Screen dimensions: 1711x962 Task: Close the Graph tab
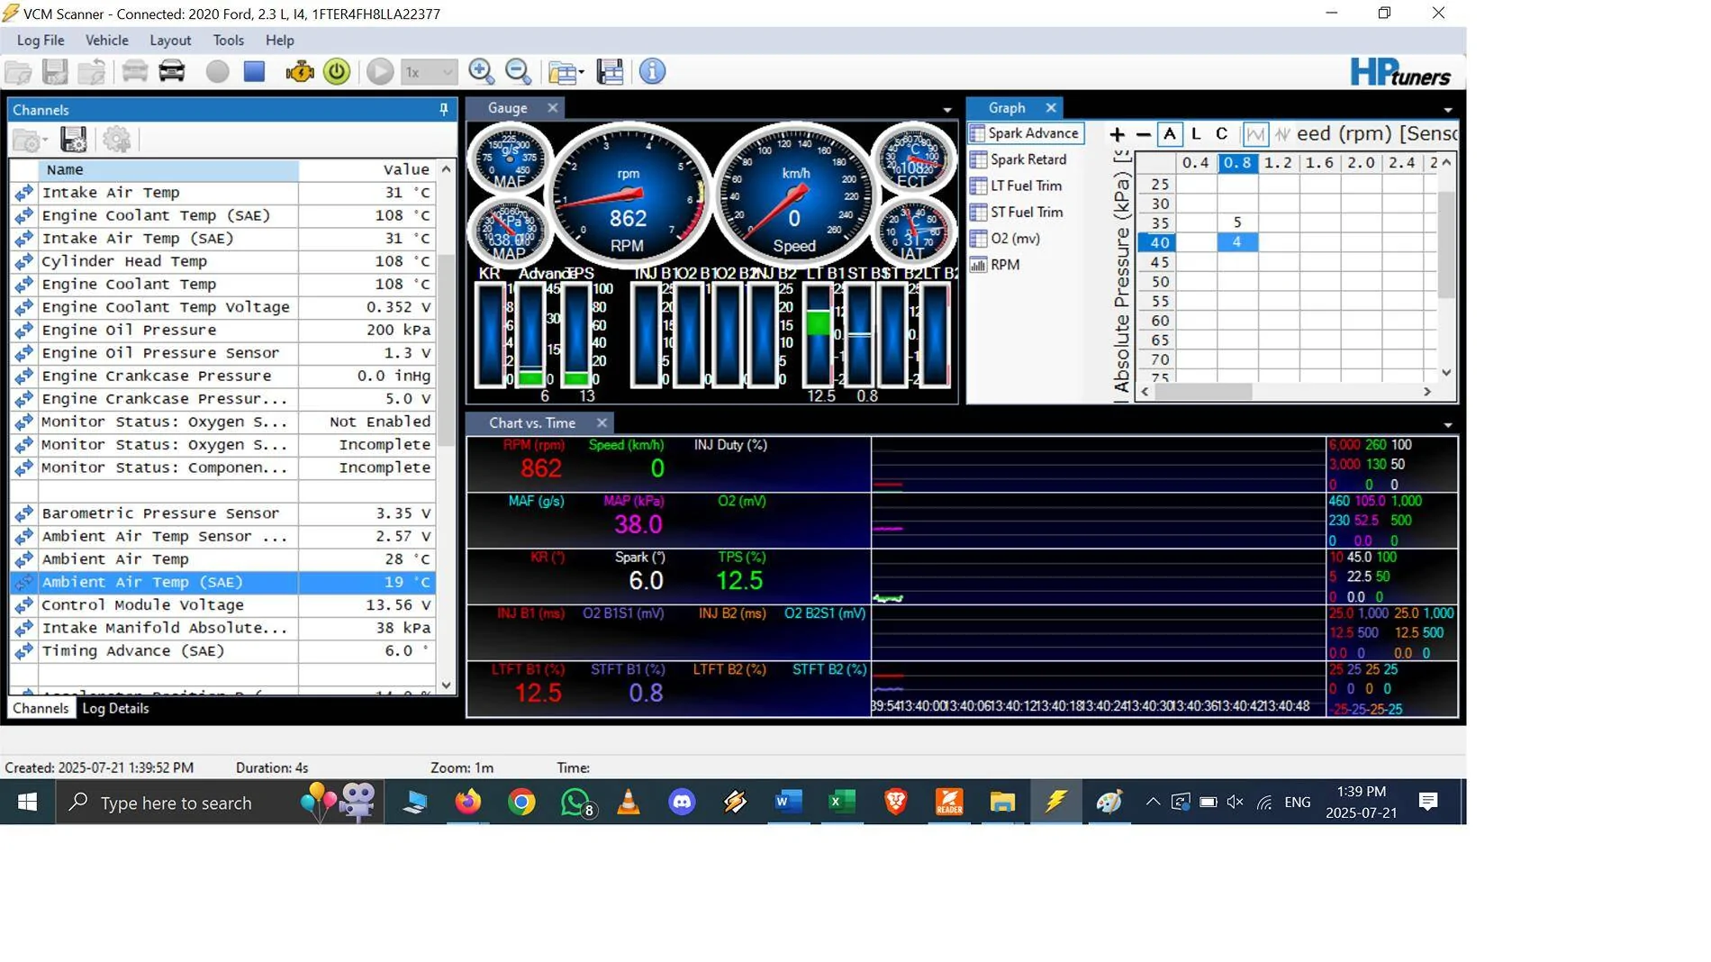[1051, 108]
